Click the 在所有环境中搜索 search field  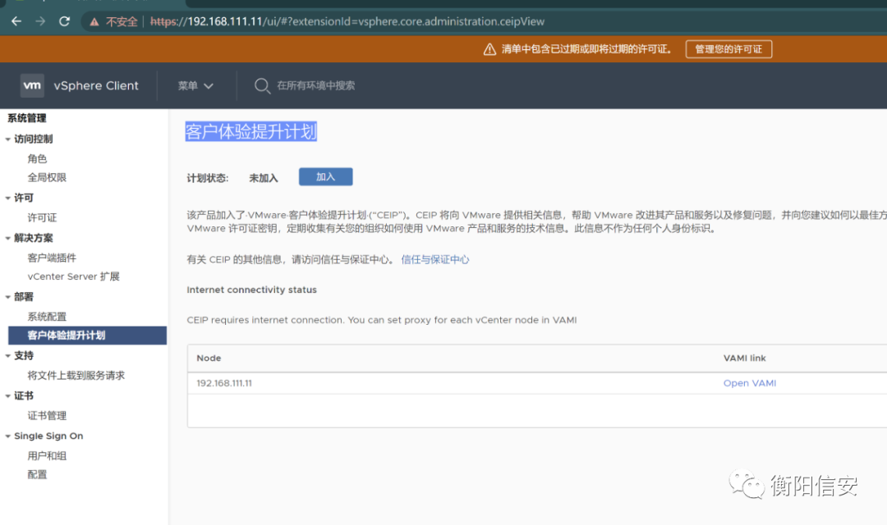315,85
